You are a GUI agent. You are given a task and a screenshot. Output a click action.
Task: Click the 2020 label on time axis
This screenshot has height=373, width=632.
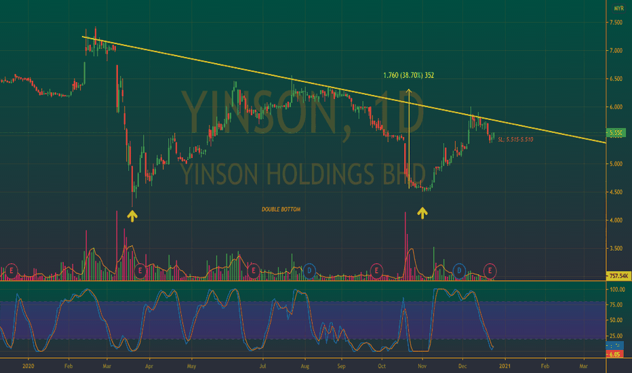(28, 366)
